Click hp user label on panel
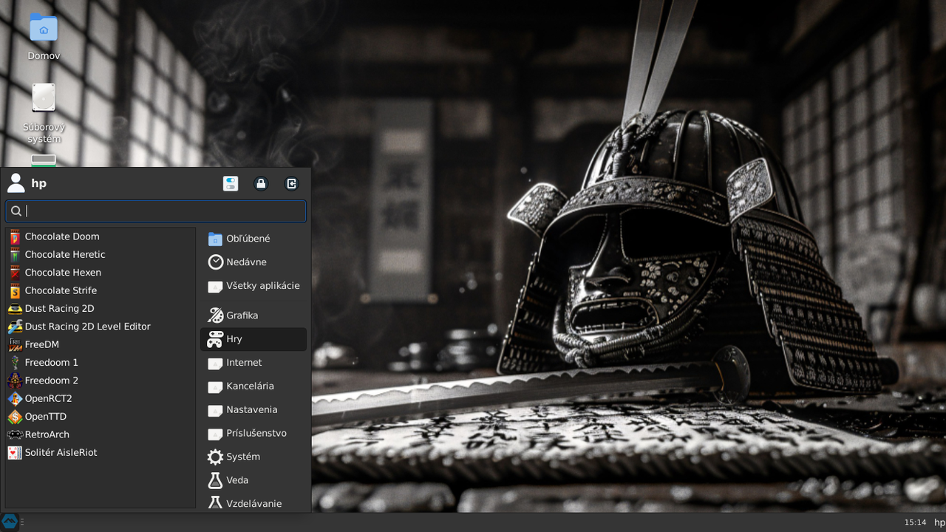Screen dimensions: 946x532 (x=939, y=522)
